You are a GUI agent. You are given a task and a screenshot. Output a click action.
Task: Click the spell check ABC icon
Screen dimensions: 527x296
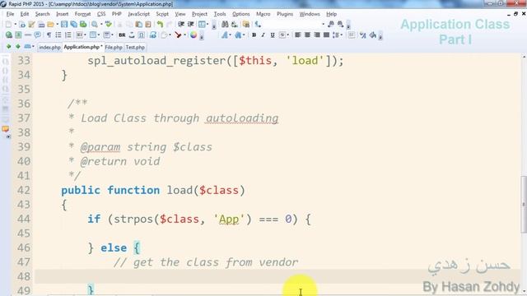pos(108,25)
